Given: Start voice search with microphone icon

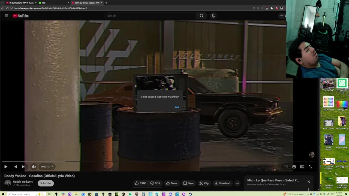Looking at the screenshot, I should click(213, 16).
